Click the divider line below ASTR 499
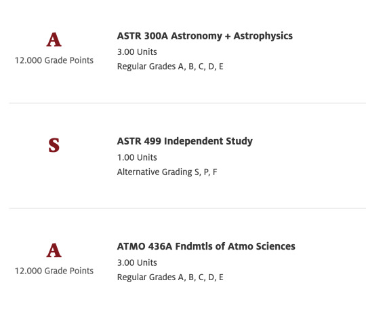 (188, 208)
